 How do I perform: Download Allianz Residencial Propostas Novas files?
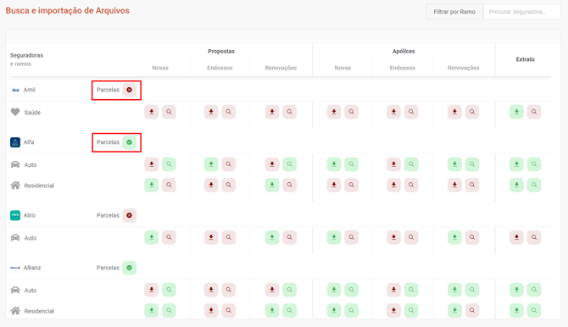coord(152,310)
